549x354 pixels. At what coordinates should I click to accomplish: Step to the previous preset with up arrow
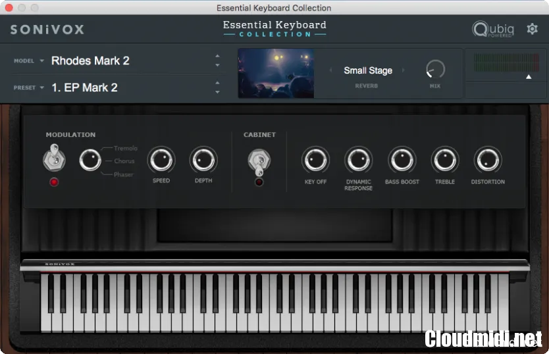click(x=217, y=83)
